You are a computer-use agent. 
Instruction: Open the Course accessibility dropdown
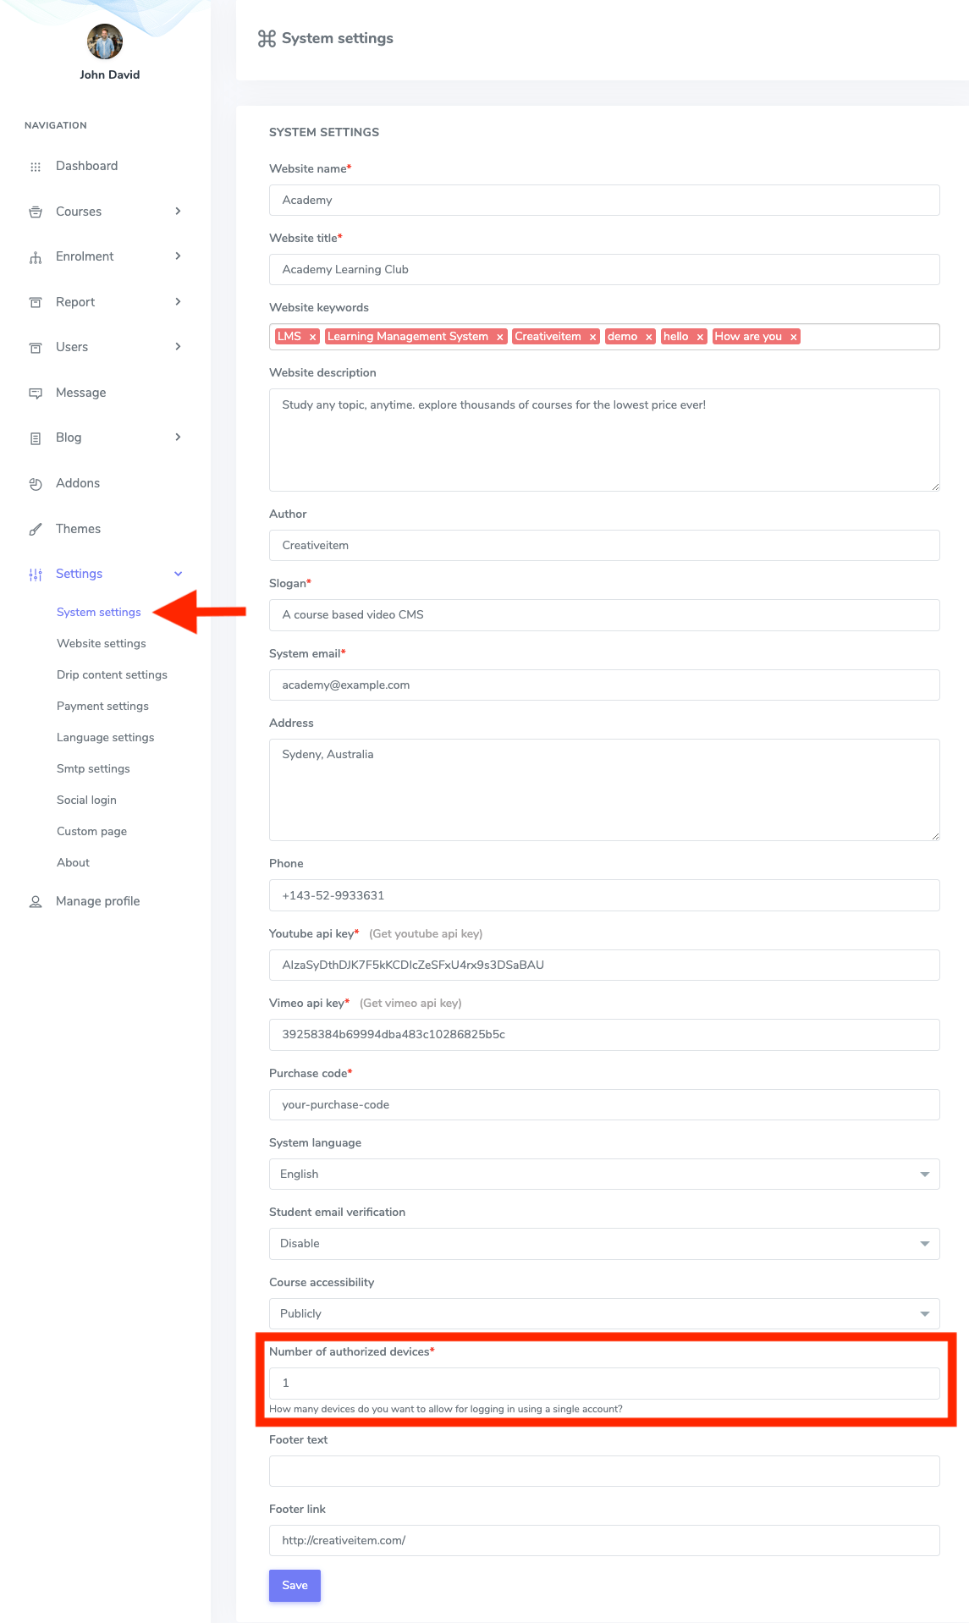(x=925, y=1313)
